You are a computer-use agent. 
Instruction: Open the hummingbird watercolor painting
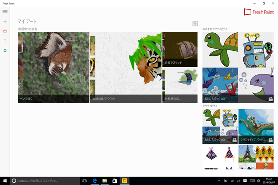[x=180, y=86]
